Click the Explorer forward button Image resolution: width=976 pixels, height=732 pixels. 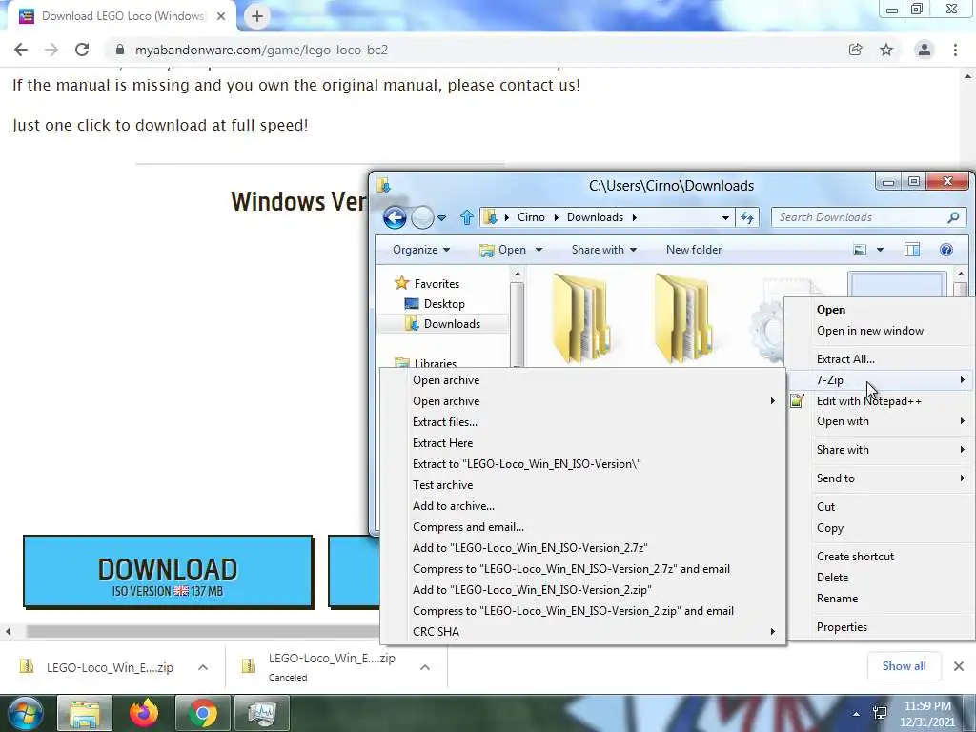click(422, 217)
